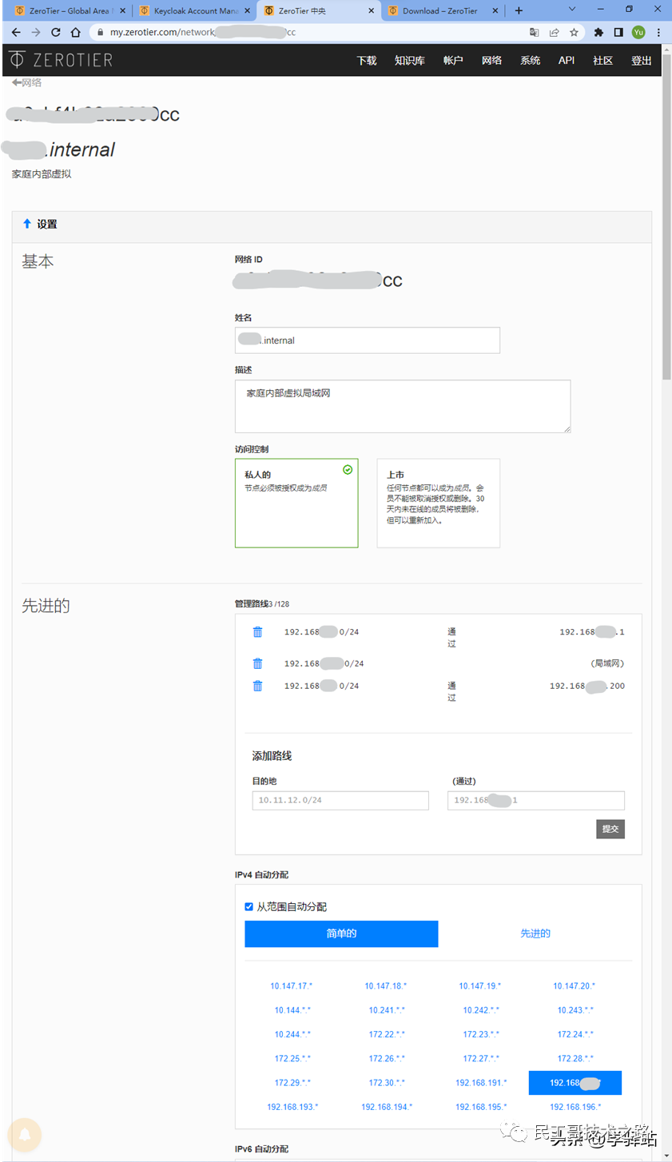
Task: Toggle the browser side panel icon
Action: (618, 33)
